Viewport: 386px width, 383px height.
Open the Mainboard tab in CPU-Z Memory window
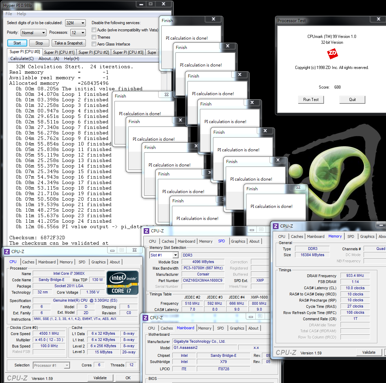316,236
